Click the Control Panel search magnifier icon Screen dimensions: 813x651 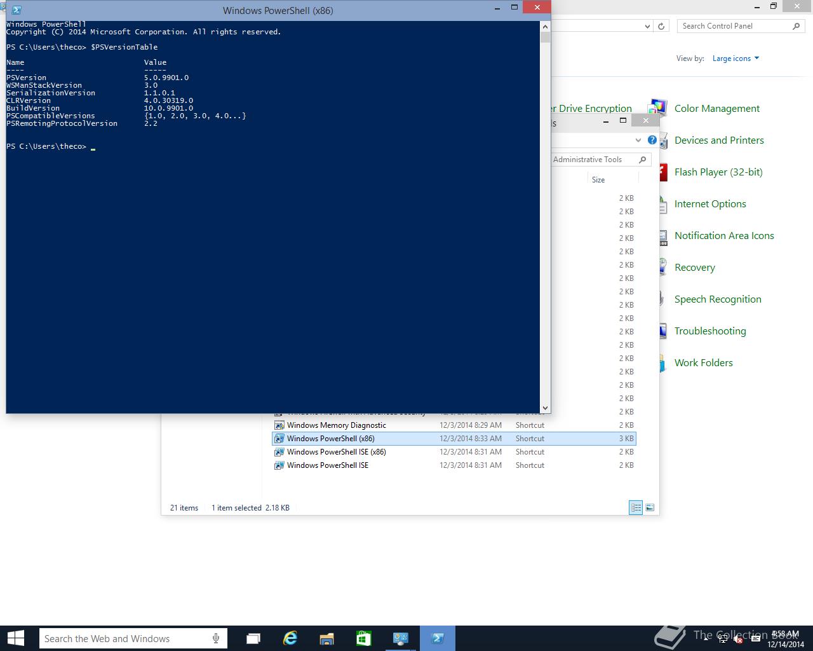(x=796, y=26)
